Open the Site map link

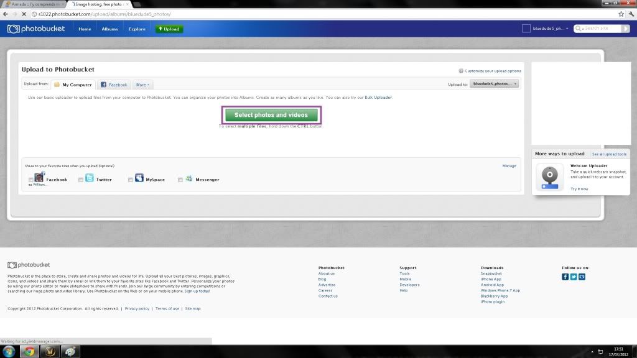[193, 309]
